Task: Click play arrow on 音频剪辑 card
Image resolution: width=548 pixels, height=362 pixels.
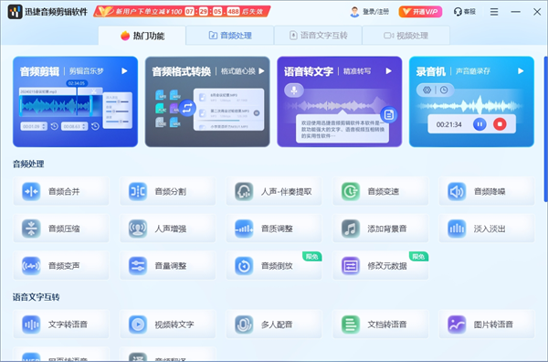Action: pos(124,71)
